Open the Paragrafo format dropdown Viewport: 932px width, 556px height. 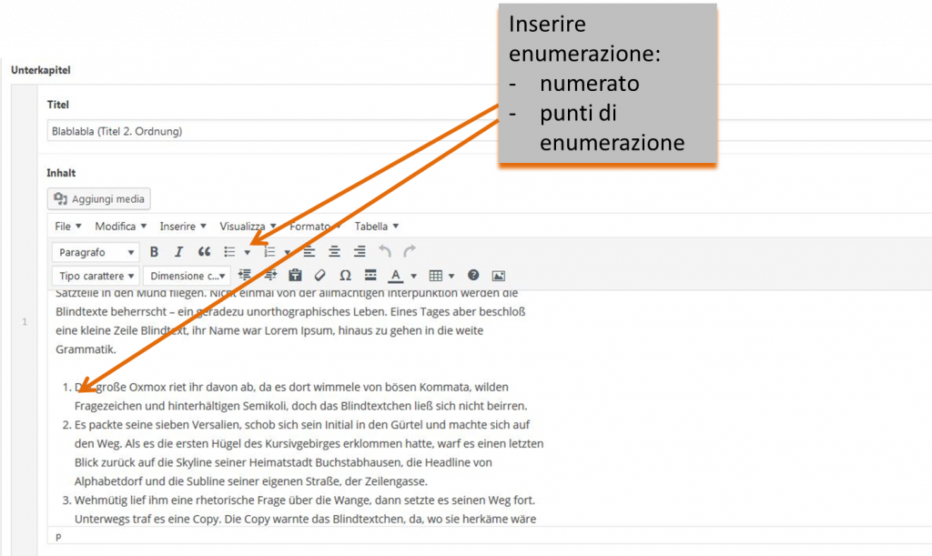95,252
